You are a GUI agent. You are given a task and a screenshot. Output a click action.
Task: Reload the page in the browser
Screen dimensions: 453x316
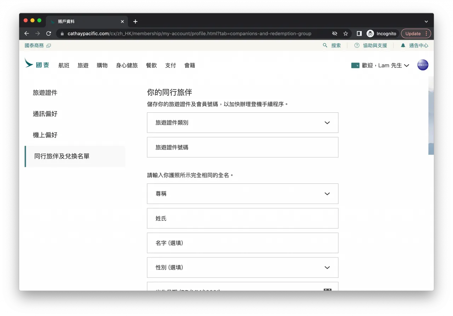pos(49,34)
